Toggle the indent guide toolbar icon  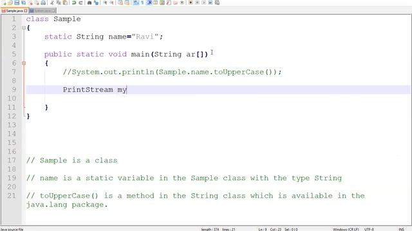[149, 3]
